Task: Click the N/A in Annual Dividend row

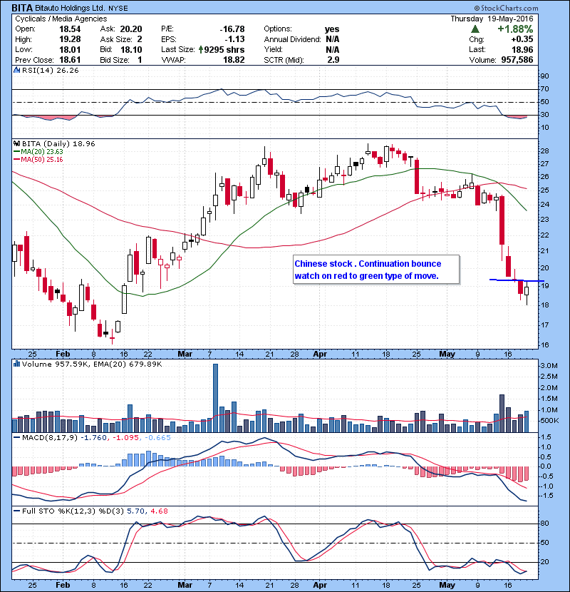Action: pos(332,39)
